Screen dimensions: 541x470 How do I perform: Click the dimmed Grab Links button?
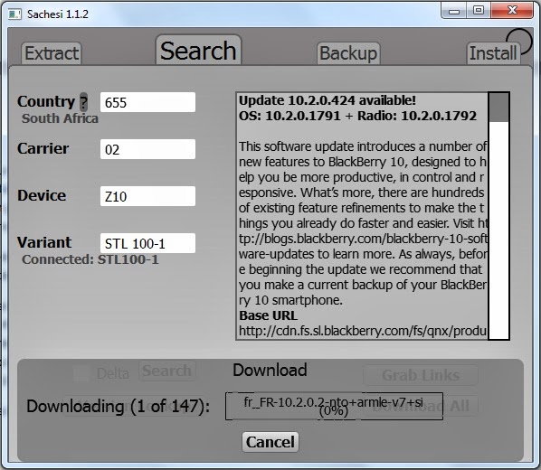[x=421, y=375]
